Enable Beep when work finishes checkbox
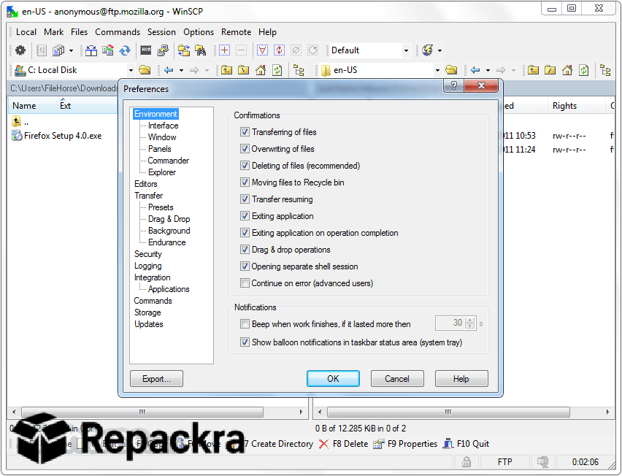 pyautogui.click(x=245, y=324)
